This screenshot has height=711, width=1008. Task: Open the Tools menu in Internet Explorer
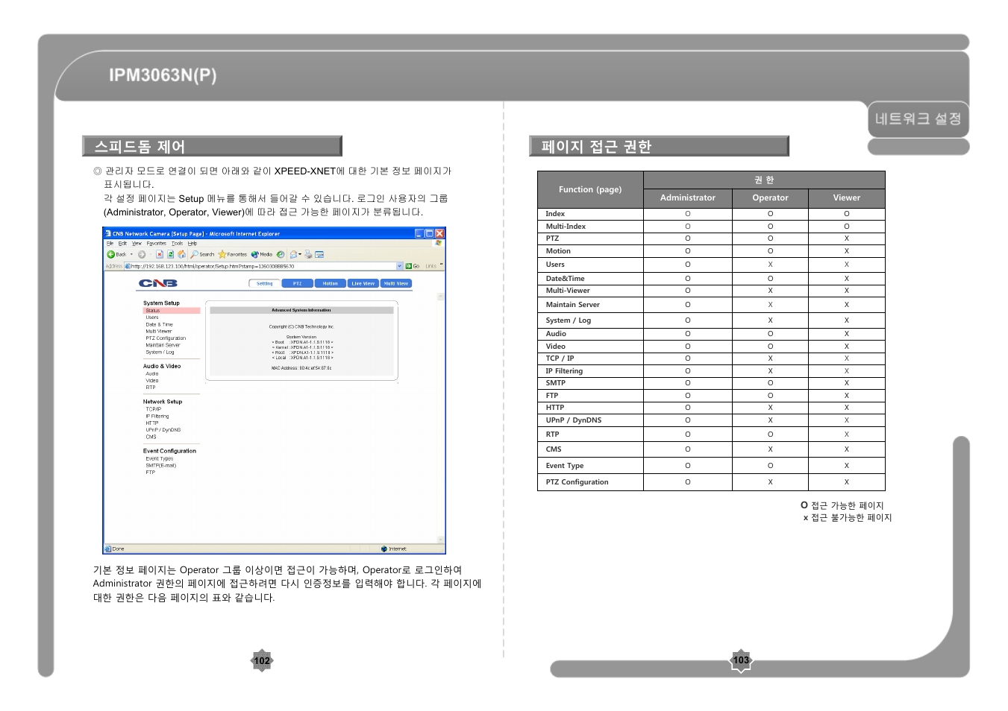click(x=177, y=243)
